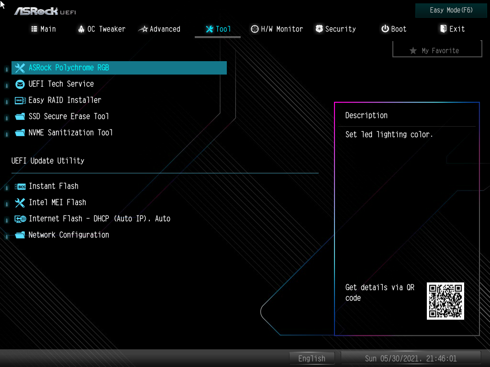The width and height of the screenshot is (490, 367).
Task: Switch to the OC Tweaker tab
Action: coord(101,29)
